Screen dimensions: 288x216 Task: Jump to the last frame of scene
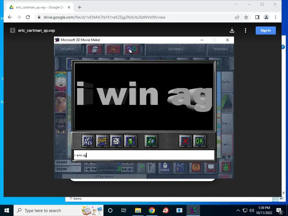tap(131, 169)
